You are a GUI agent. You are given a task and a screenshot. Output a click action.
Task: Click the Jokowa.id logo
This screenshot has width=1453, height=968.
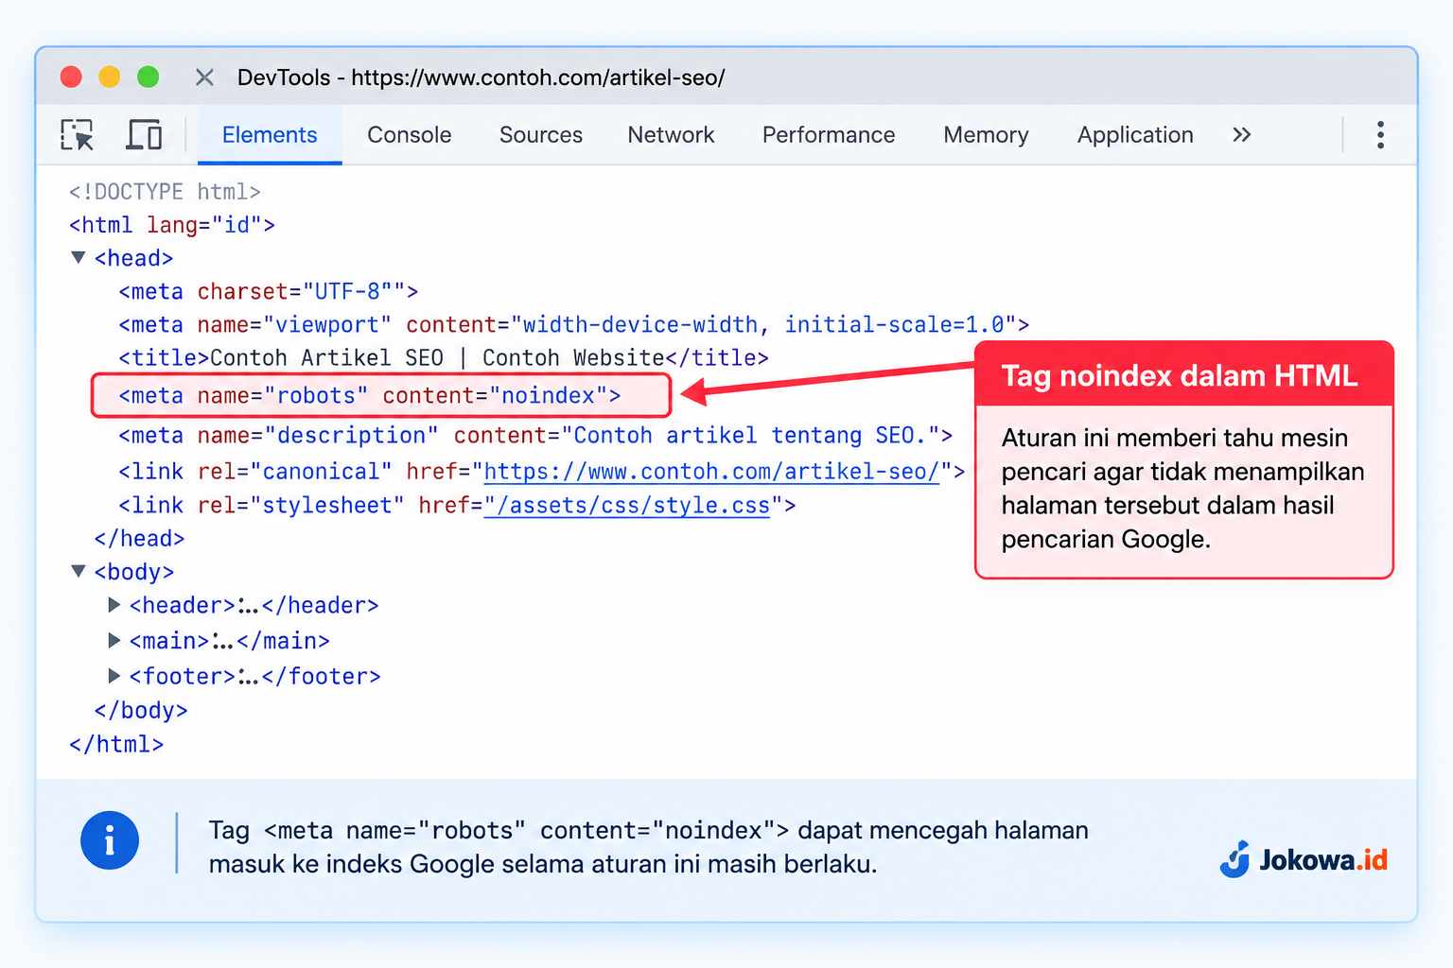1304,859
